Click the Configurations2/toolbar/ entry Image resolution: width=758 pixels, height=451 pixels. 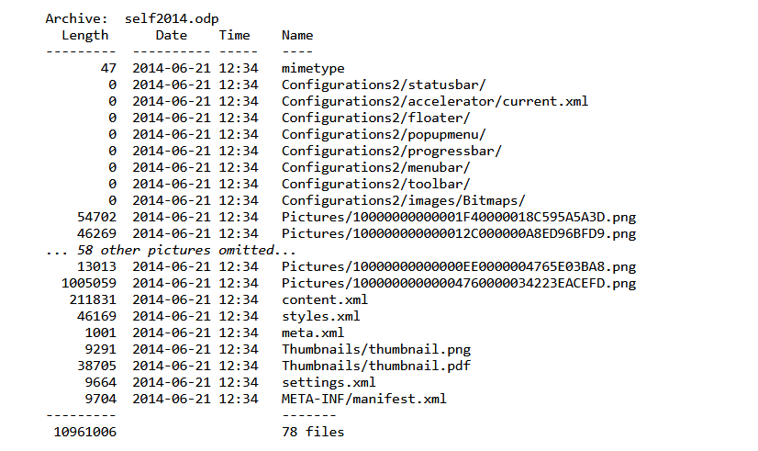(x=375, y=184)
